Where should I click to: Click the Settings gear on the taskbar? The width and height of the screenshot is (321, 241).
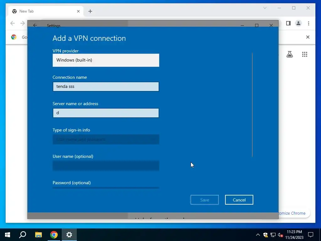coord(69,235)
